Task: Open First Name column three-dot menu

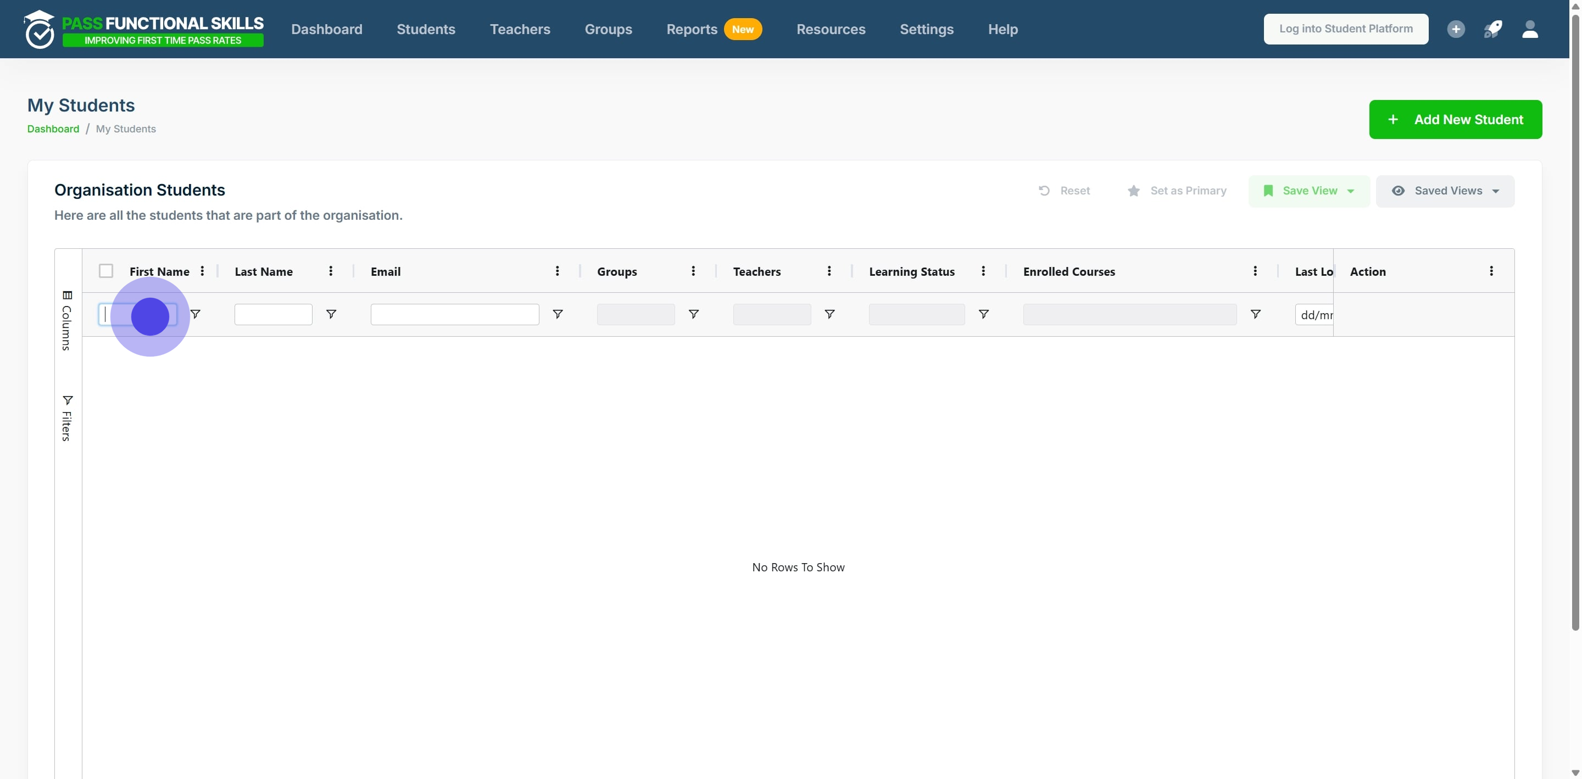Action: pos(202,271)
